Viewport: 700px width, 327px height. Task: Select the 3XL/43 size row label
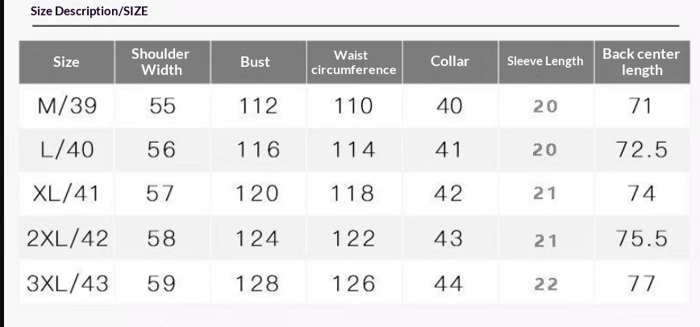[x=68, y=283]
